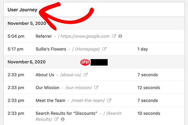Select the Our Mission page entry

click(48, 88)
